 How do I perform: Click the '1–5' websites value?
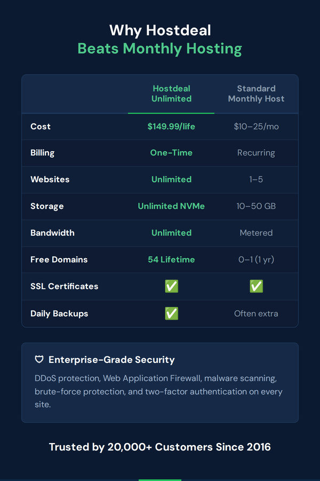pos(256,180)
